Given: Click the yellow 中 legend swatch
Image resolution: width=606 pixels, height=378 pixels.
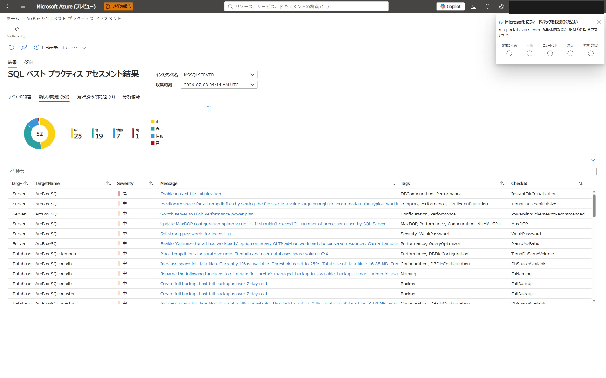Looking at the screenshot, I should [x=152, y=122].
